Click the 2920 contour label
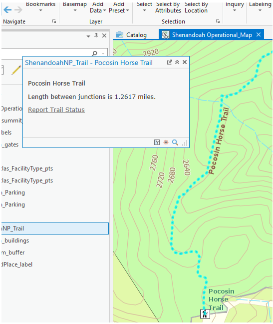This screenshot has width=273, height=324. (151, 52)
